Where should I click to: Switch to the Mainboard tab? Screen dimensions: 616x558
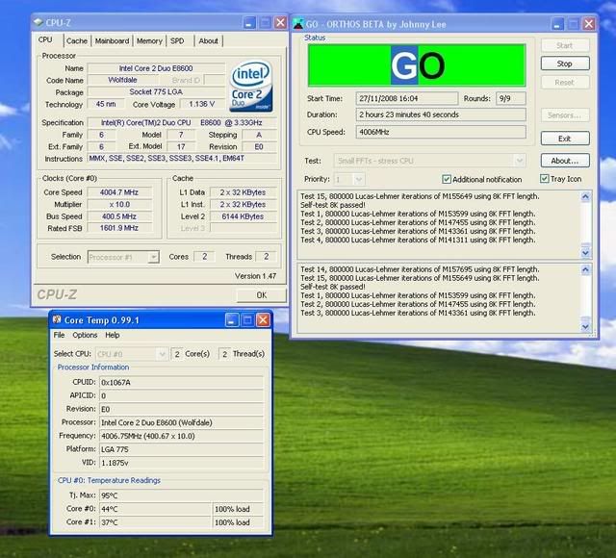click(x=112, y=41)
